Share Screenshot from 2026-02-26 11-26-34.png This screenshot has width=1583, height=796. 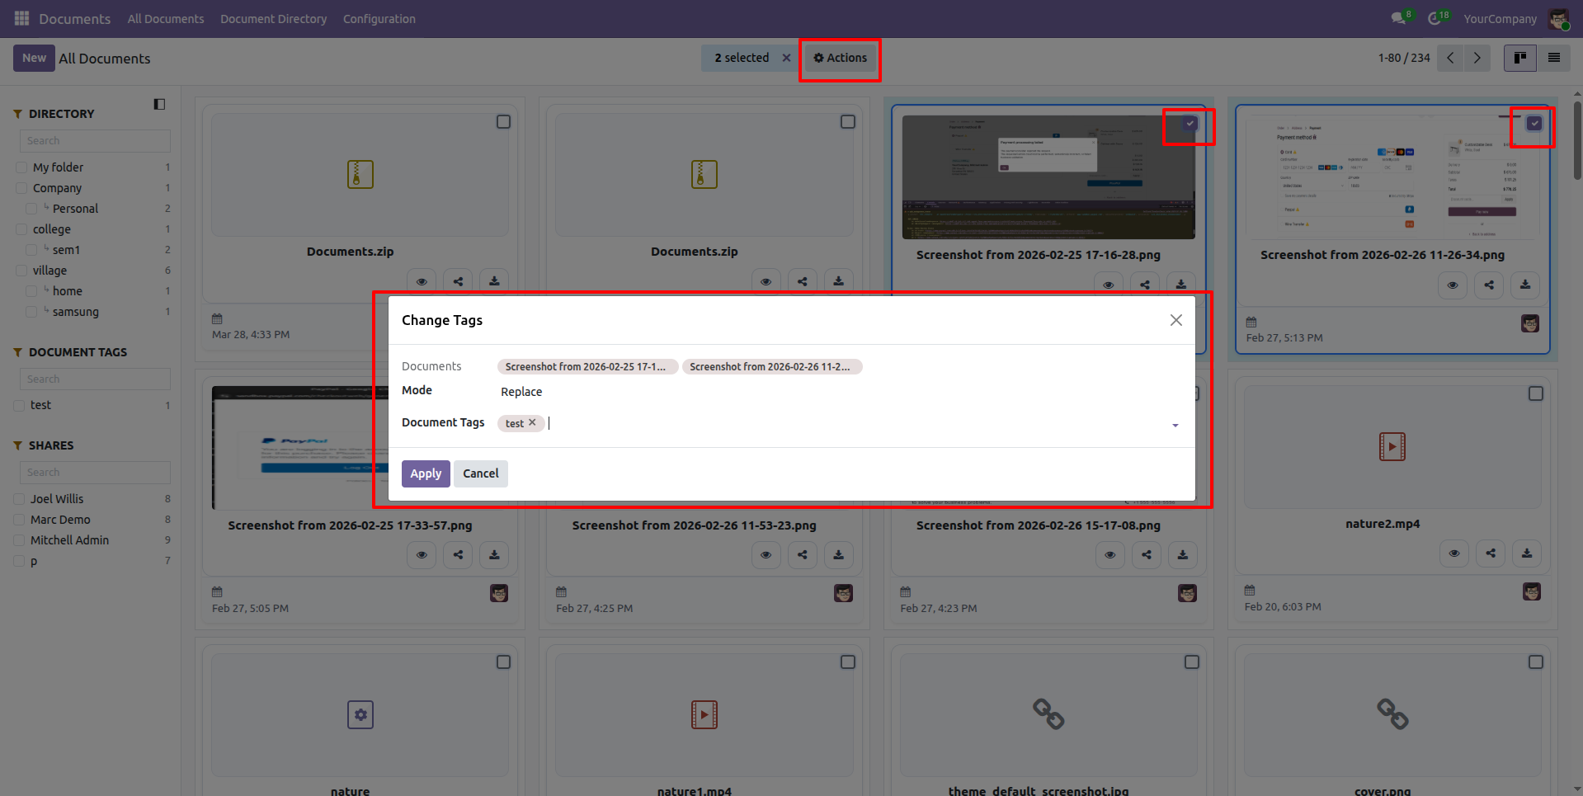pyautogui.click(x=1489, y=285)
